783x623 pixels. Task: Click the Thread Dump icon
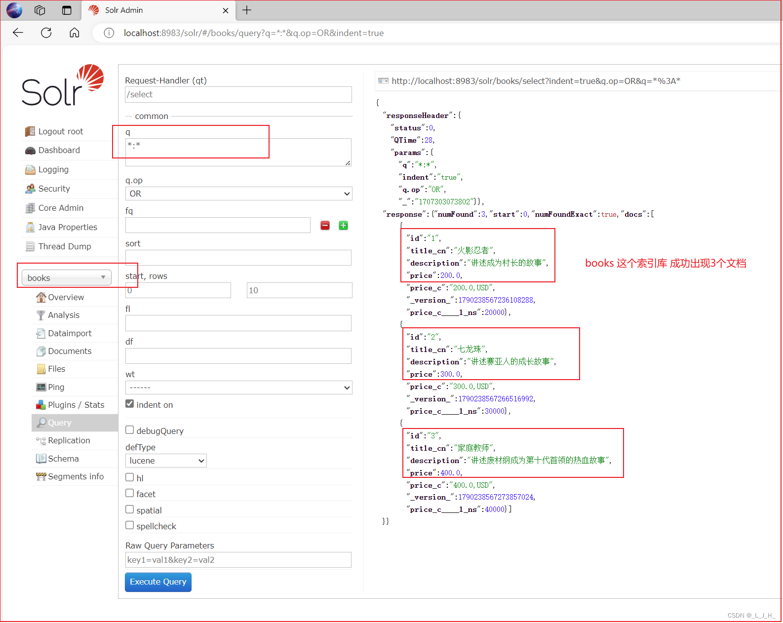click(x=30, y=246)
